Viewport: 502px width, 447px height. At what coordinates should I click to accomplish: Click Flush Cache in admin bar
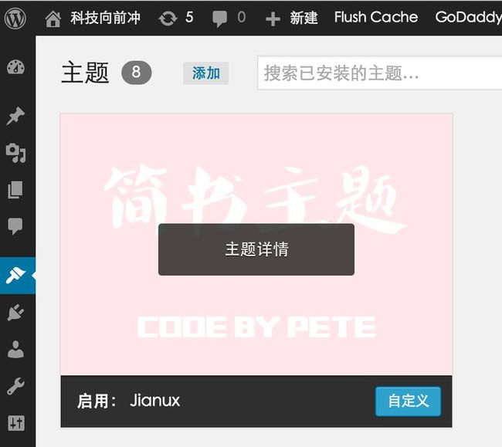pyautogui.click(x=376, y=17)
